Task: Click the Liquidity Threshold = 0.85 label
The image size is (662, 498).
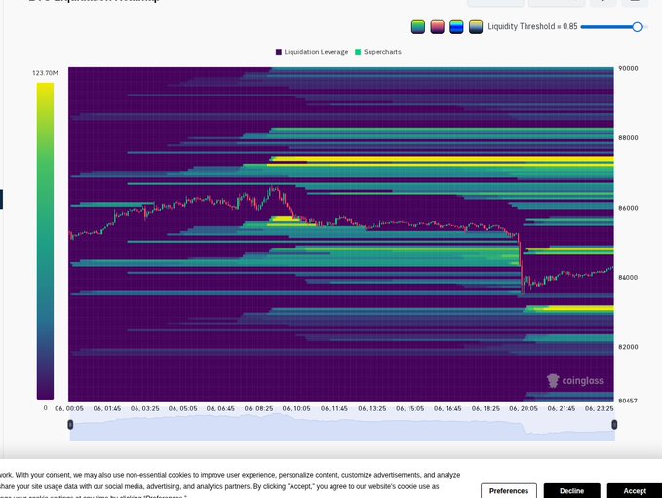Action: point(532,26)
